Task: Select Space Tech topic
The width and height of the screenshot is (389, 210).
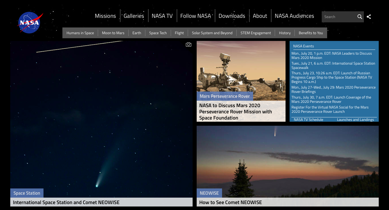Action: click(x=158, y=33)
